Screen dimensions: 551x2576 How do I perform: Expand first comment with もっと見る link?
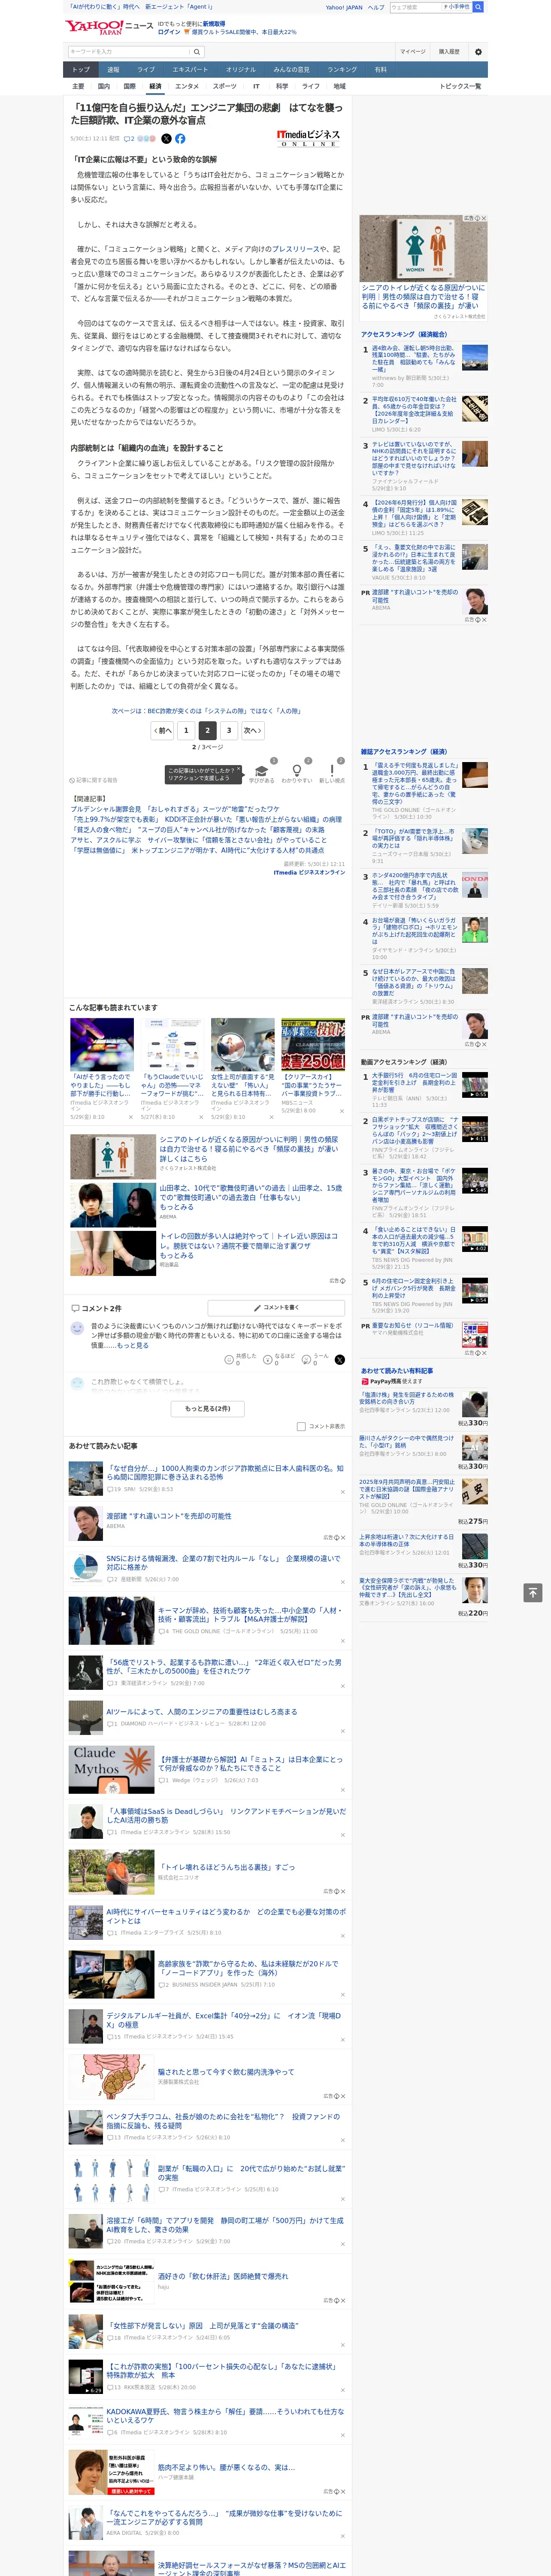pyautogui.click(x=133, y=1346)
